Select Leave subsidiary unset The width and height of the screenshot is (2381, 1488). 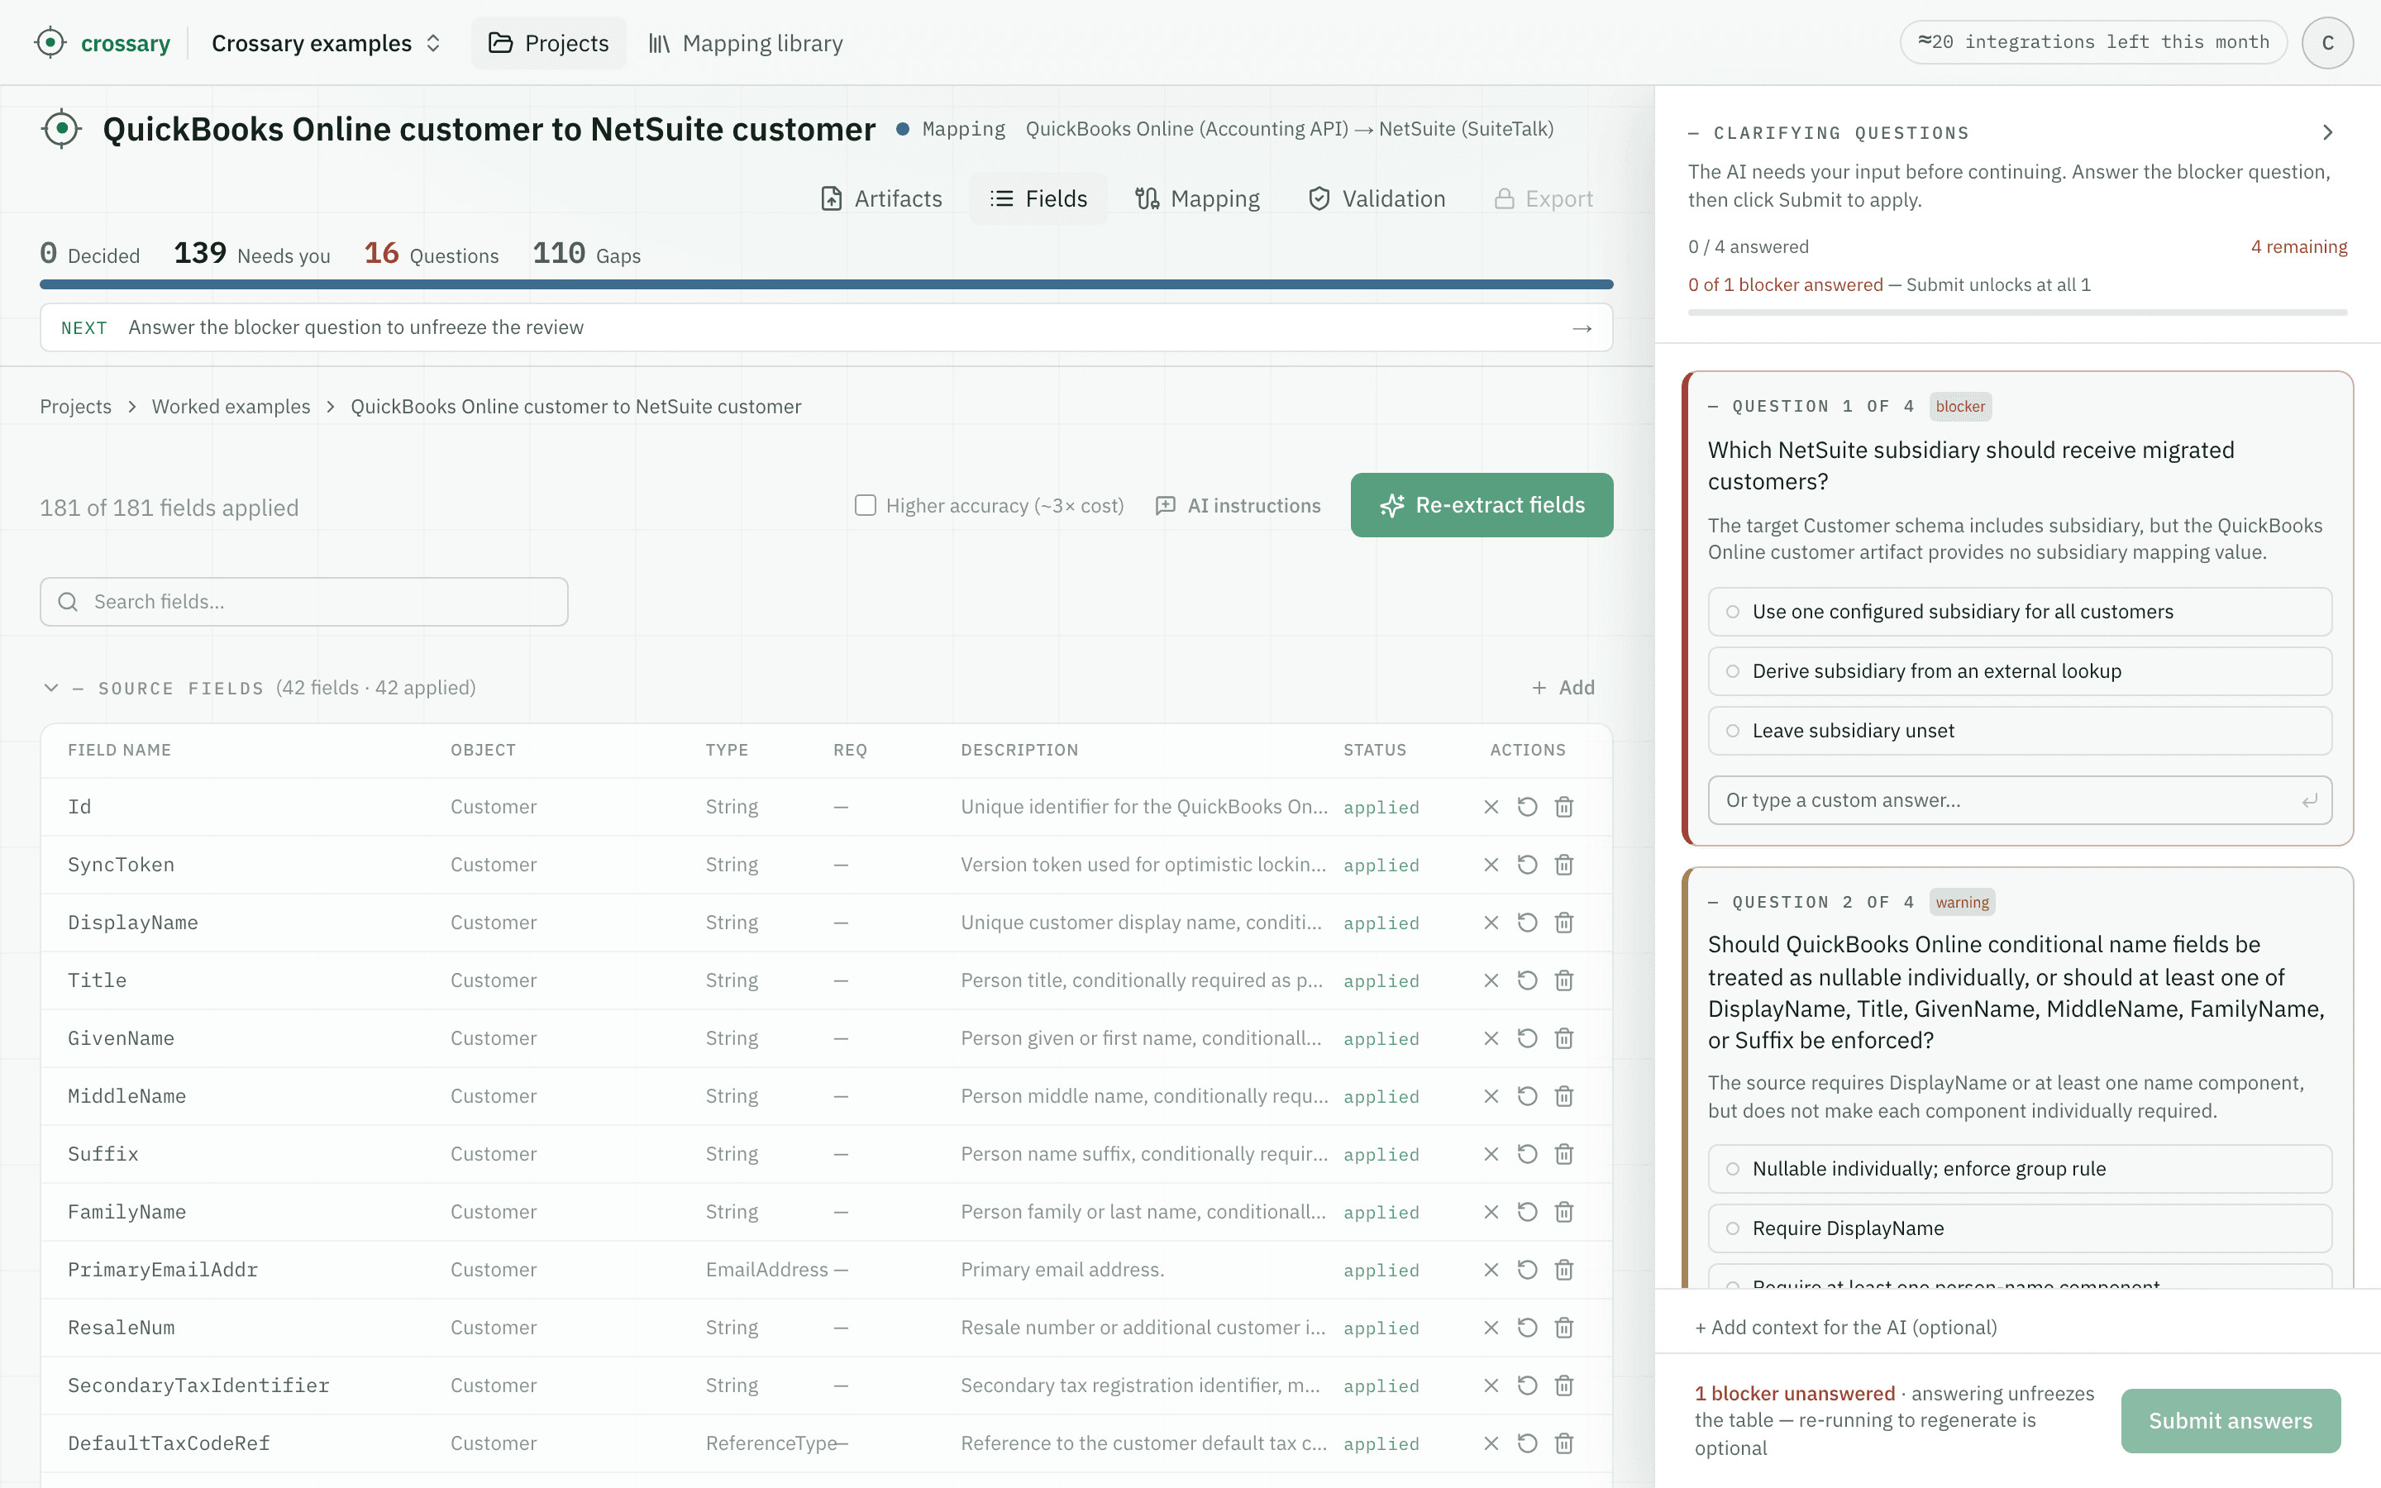tap(2019, 732)
